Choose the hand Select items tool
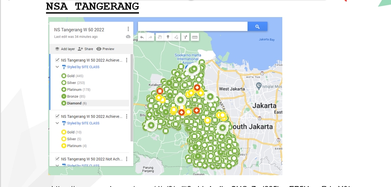Screen dimensions: 391x187 click(x=160, y=37)
